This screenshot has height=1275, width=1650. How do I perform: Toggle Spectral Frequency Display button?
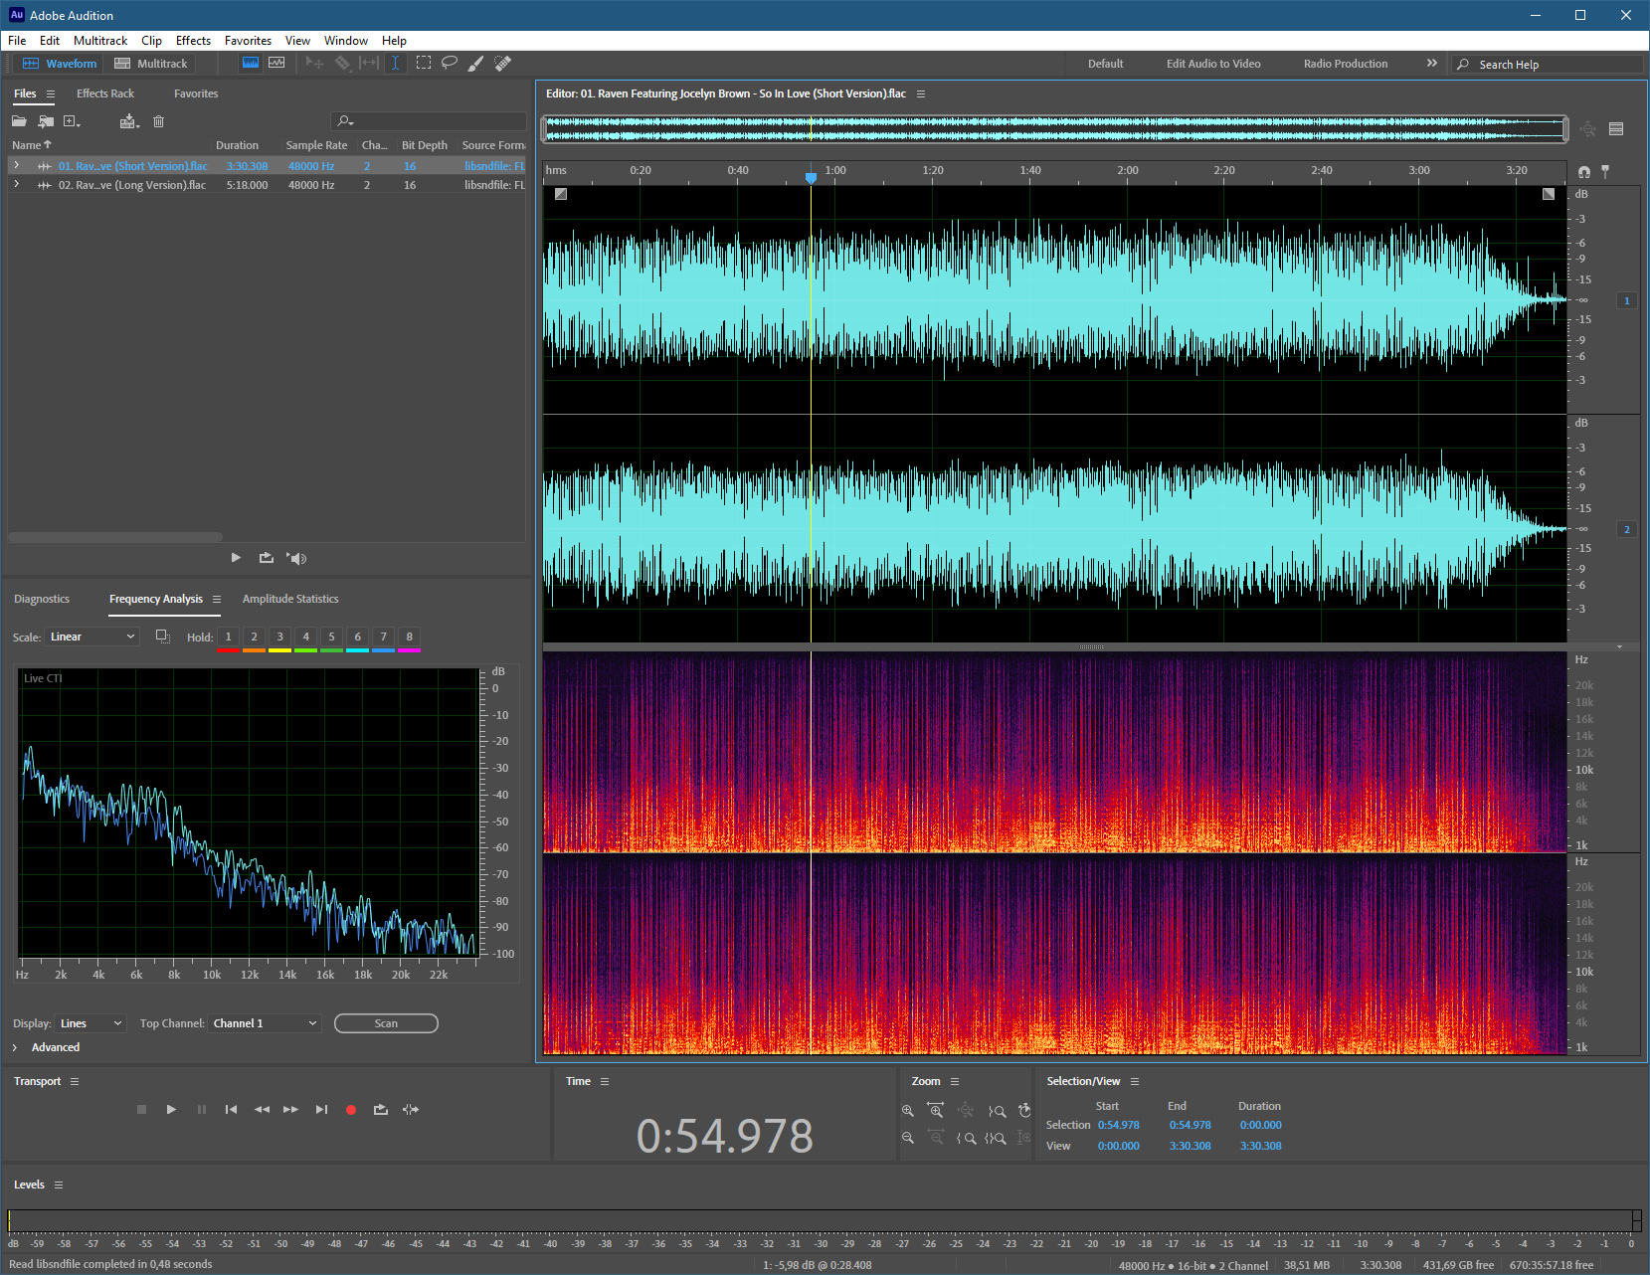250,63
